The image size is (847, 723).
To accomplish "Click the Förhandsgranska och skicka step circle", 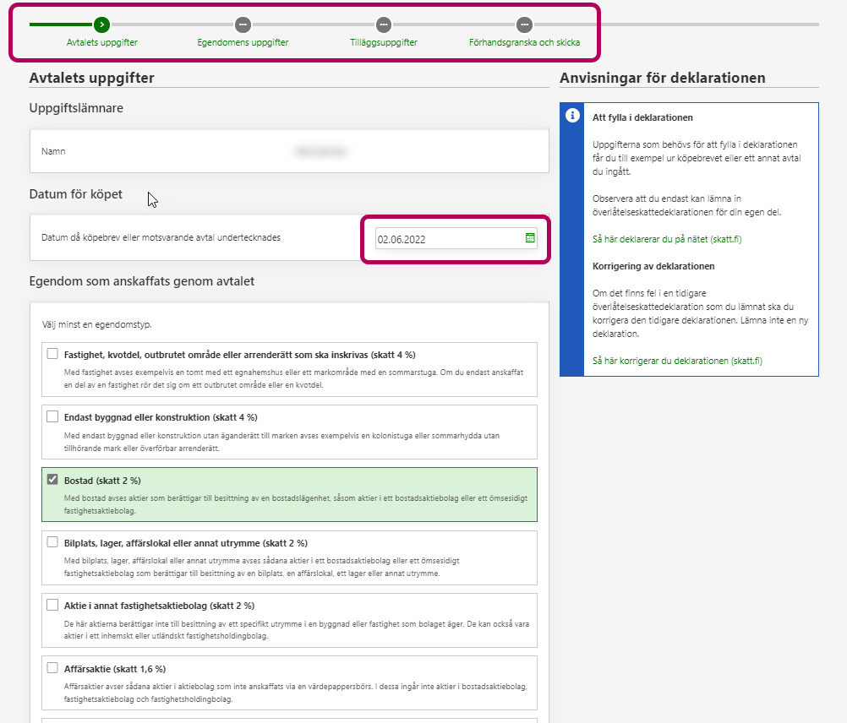I will (524, 24).
